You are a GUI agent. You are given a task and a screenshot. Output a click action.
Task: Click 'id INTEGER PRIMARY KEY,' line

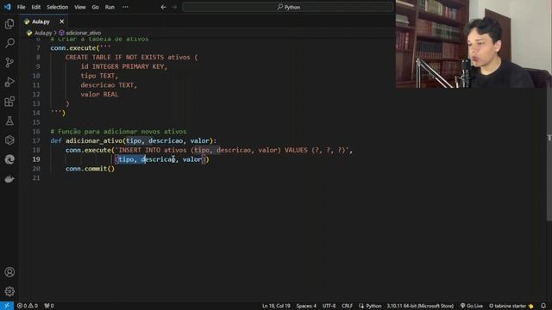point(124,66)
